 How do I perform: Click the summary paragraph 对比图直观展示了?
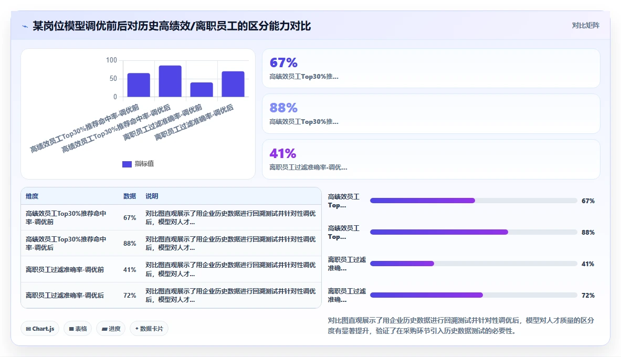click(x=461, y=325)
